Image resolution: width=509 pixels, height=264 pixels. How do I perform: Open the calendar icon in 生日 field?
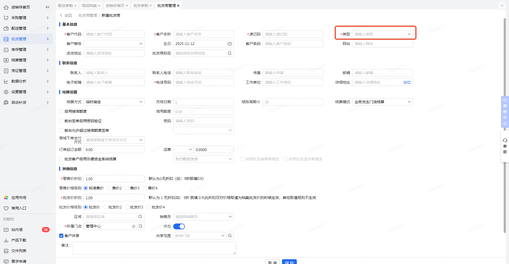click(x=230, y=44)
